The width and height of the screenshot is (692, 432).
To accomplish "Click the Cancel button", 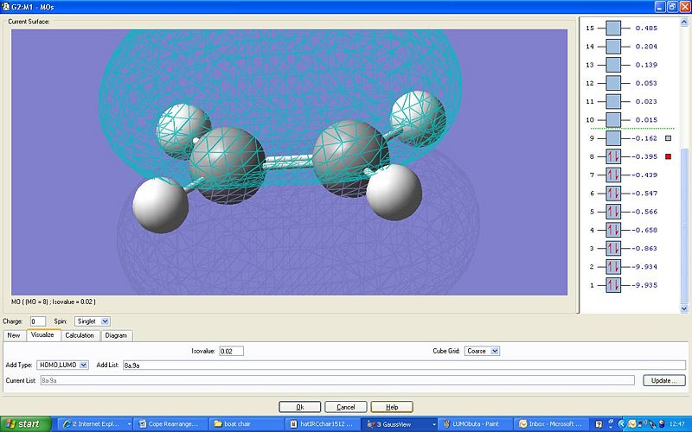I will [x=345, y=407].
